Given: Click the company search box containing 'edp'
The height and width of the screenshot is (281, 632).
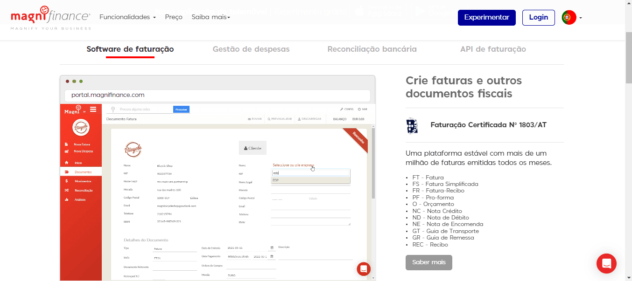Looking at the screenshot, I should 311,173.
